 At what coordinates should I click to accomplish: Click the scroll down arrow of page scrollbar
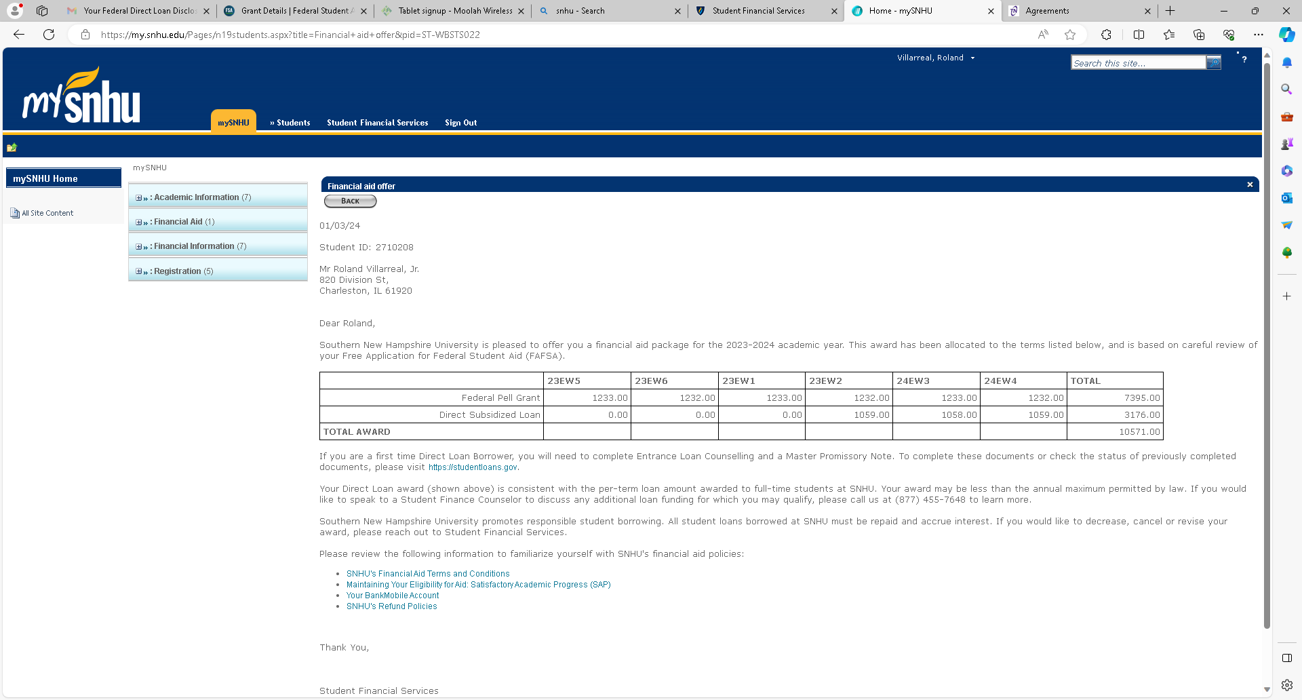1267,690
